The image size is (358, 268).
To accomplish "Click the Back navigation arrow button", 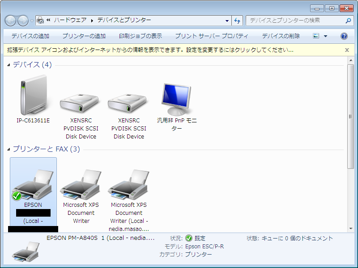I will (x=10, y=21).
